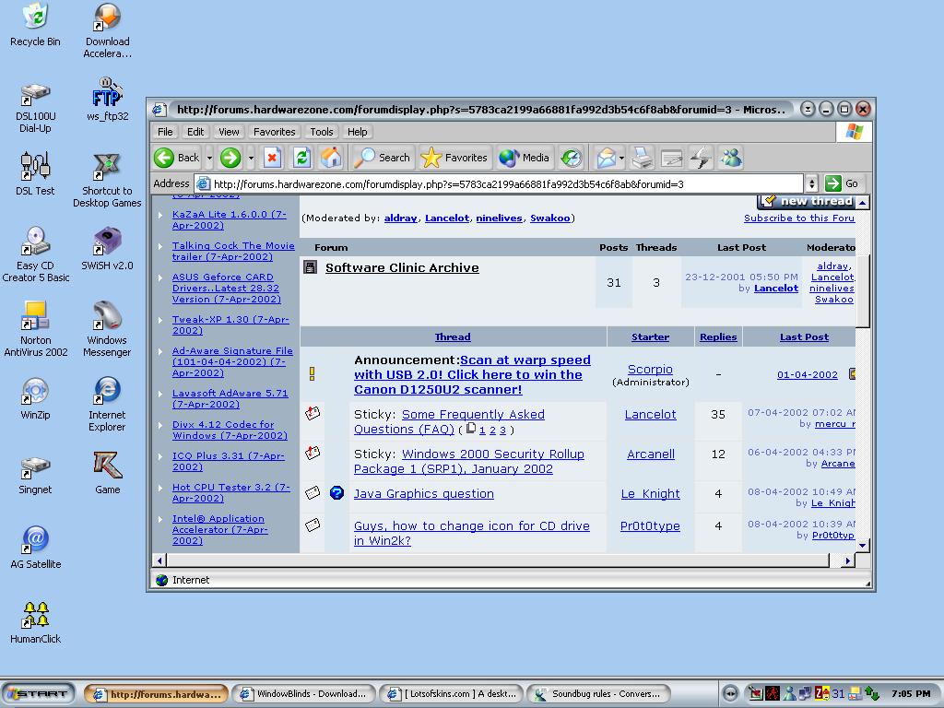The height and width of the screenshot is (708, 944).
Task: Open the Java Graphics question thread
Action: (x=423, y=493)
